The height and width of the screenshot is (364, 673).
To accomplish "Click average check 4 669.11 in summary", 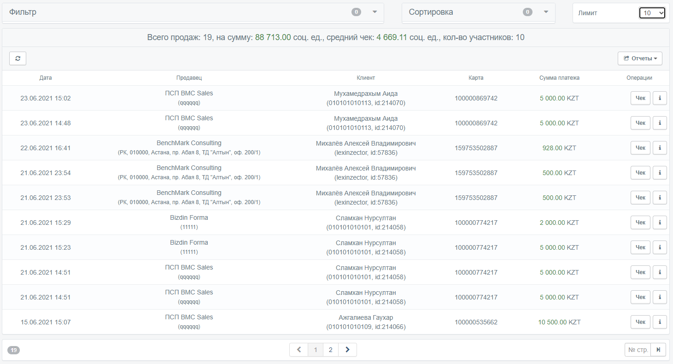I will coord(392,37).
